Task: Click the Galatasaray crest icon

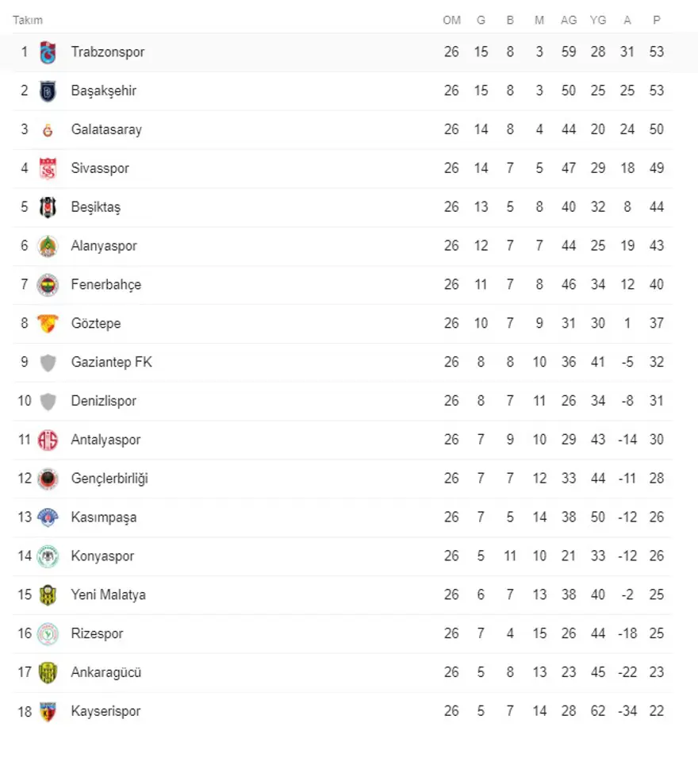Action: (48, 130)
